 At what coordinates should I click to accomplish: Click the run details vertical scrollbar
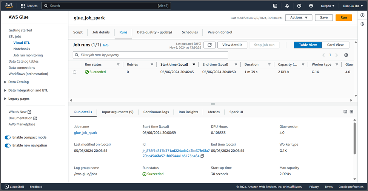[x=355, y=139]
